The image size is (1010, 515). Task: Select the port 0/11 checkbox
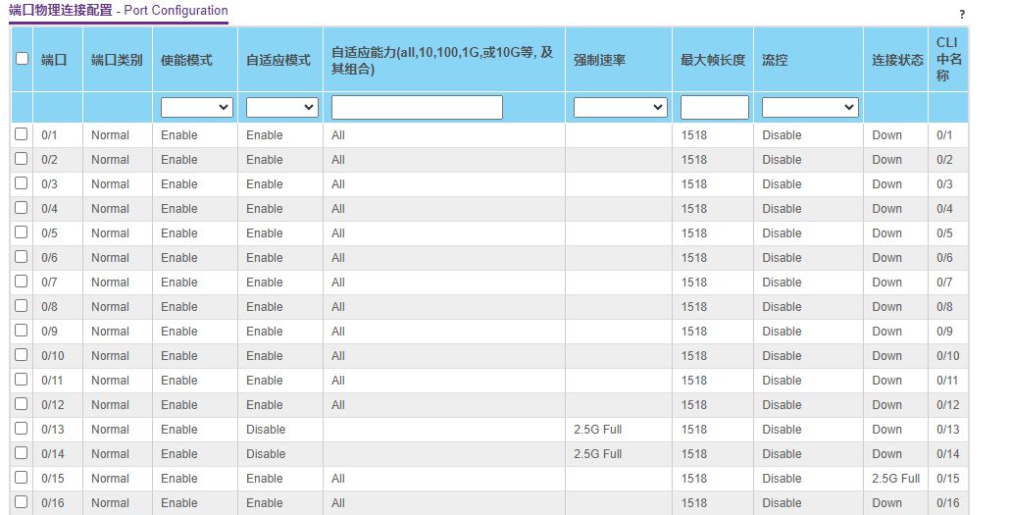coord(22,379)
